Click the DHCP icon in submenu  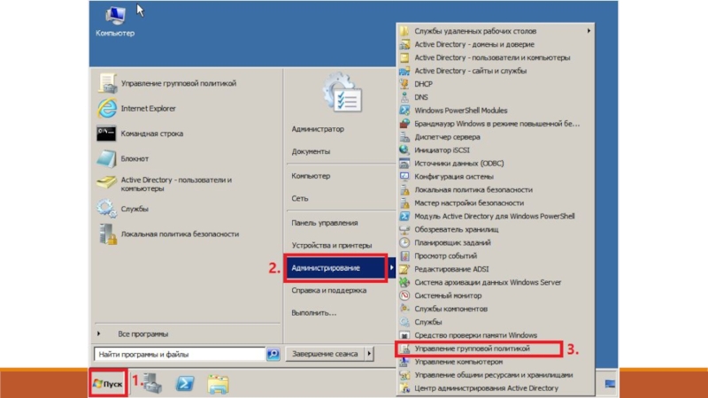click(x=404, y=84)
